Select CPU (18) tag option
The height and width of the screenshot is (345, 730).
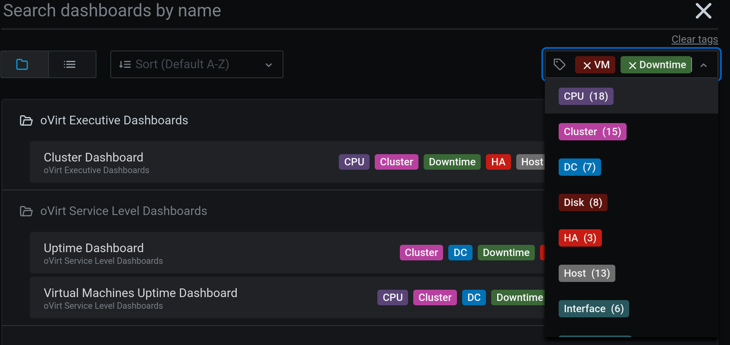tap(585, 96)
